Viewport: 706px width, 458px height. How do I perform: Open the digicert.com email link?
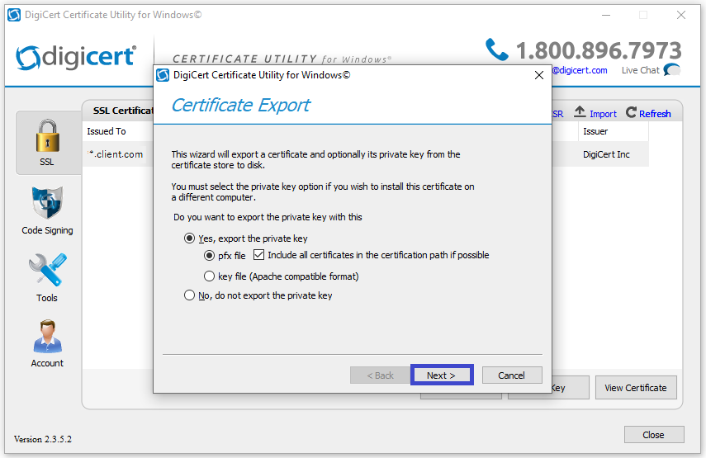(x=580, y=70)
